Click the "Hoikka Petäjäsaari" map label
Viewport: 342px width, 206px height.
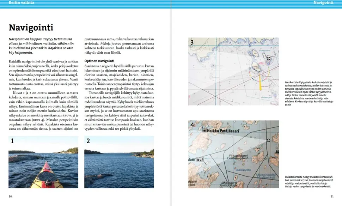tap(223, 131)
